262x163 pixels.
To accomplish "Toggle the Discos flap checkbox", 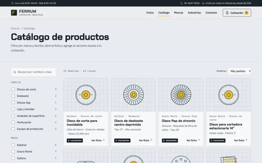I will coord(13,102).
